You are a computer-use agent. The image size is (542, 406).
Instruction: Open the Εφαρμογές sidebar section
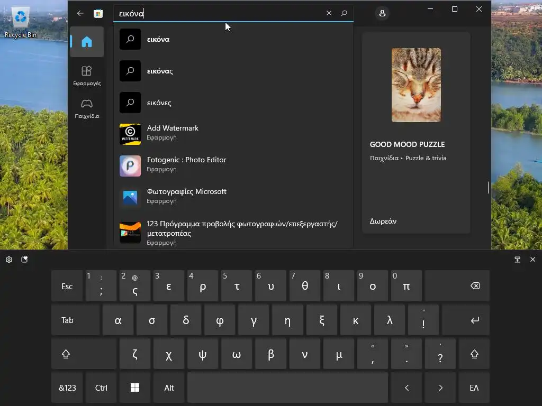coord(87,76)
